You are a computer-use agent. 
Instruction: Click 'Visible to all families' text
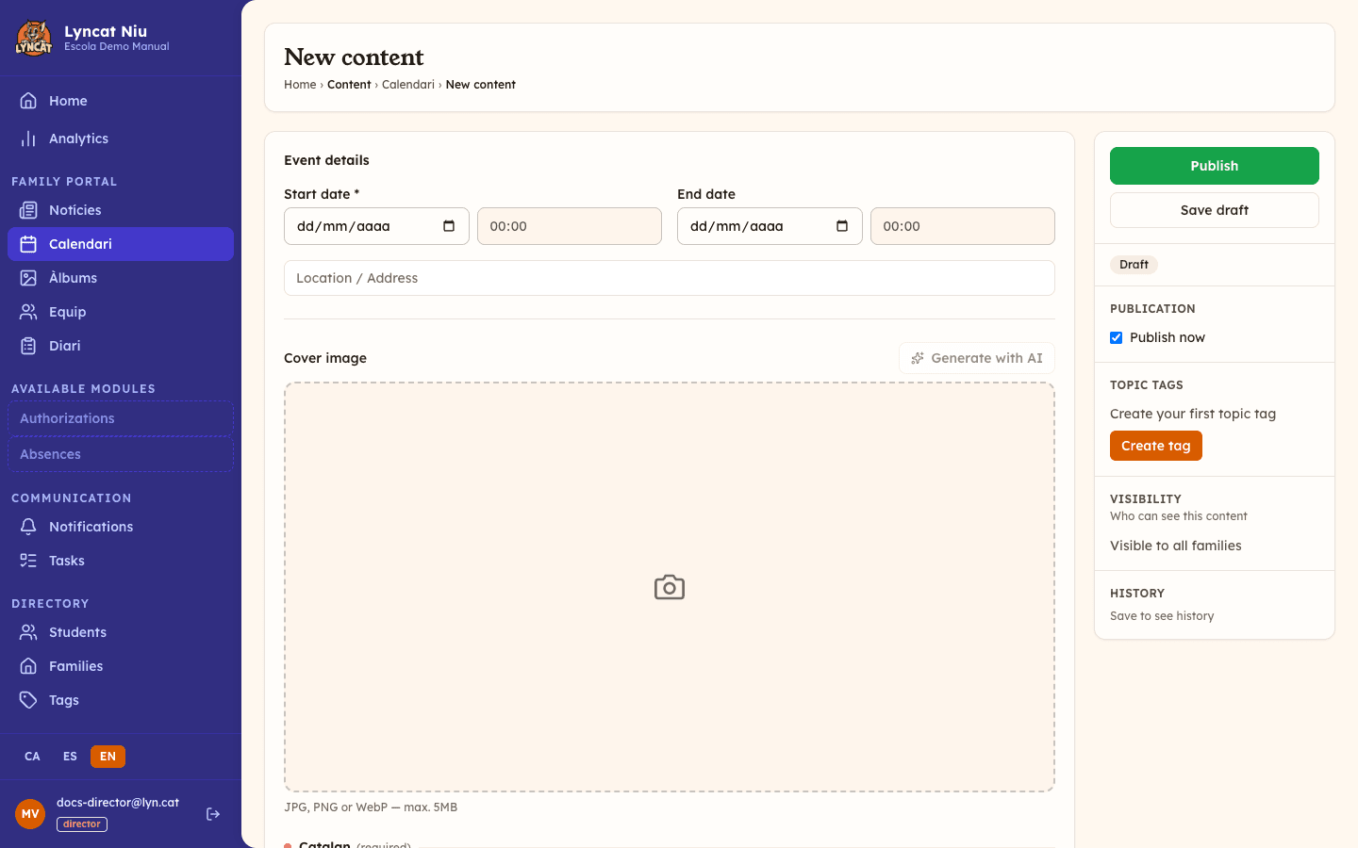point(1176,546)
